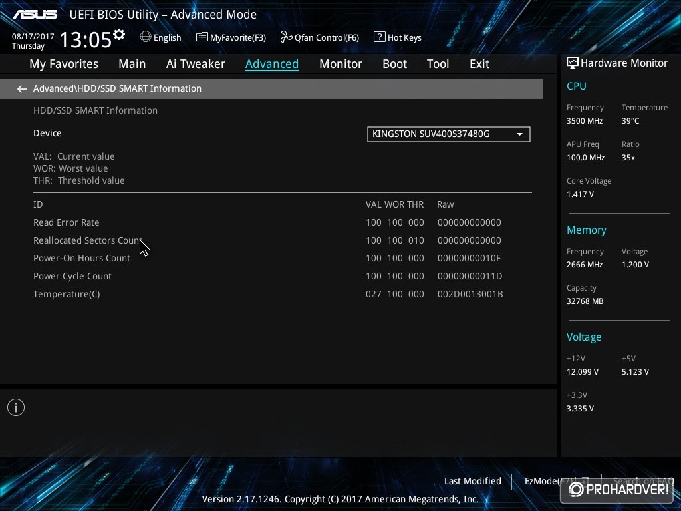681x511 pixels.
Task: Open the Tool tab
Action: click(438, 64)
